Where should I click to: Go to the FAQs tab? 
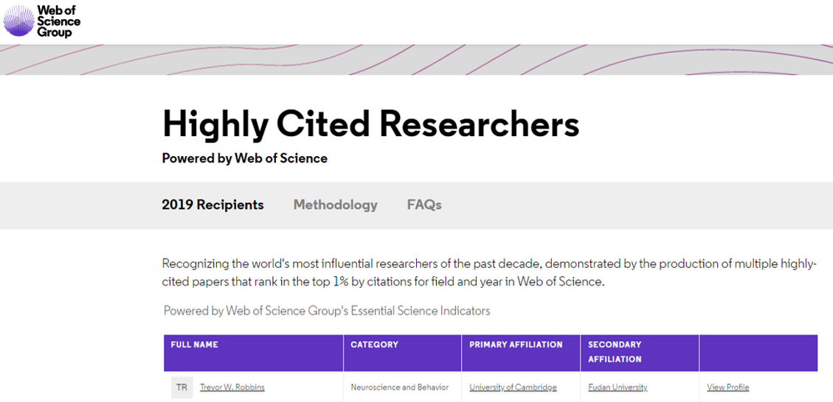(x=424, y=205)
